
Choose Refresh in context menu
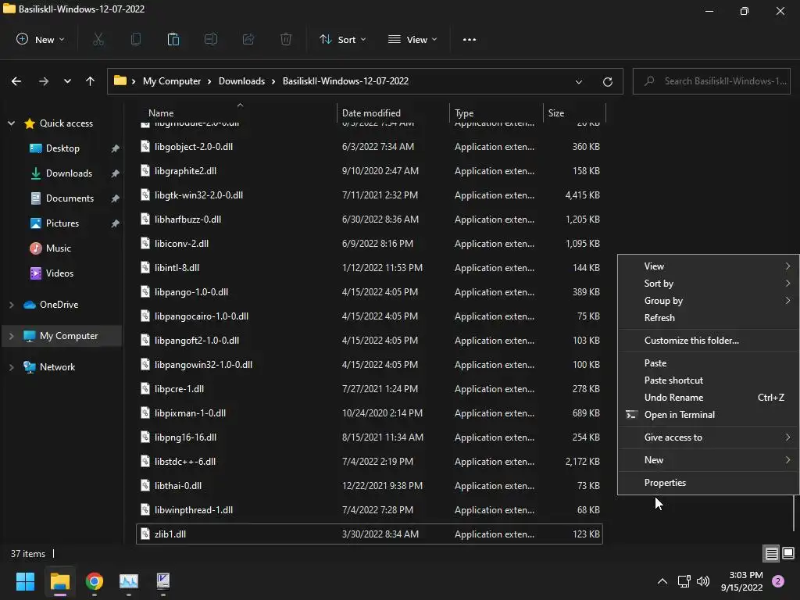pyautogui.click(x=708, y=317)
